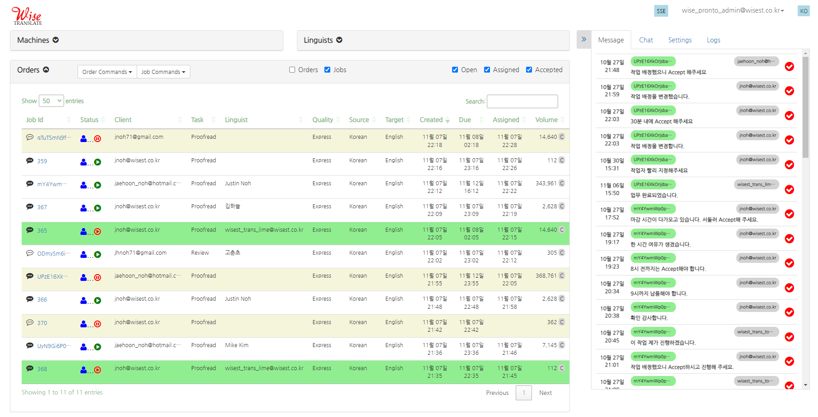Open the Logs tab
Viewport: 818px width, 417px height.
tap(713, 40)
